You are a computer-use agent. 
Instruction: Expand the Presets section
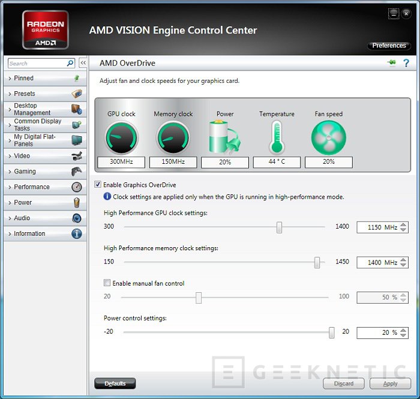[45, 94]
